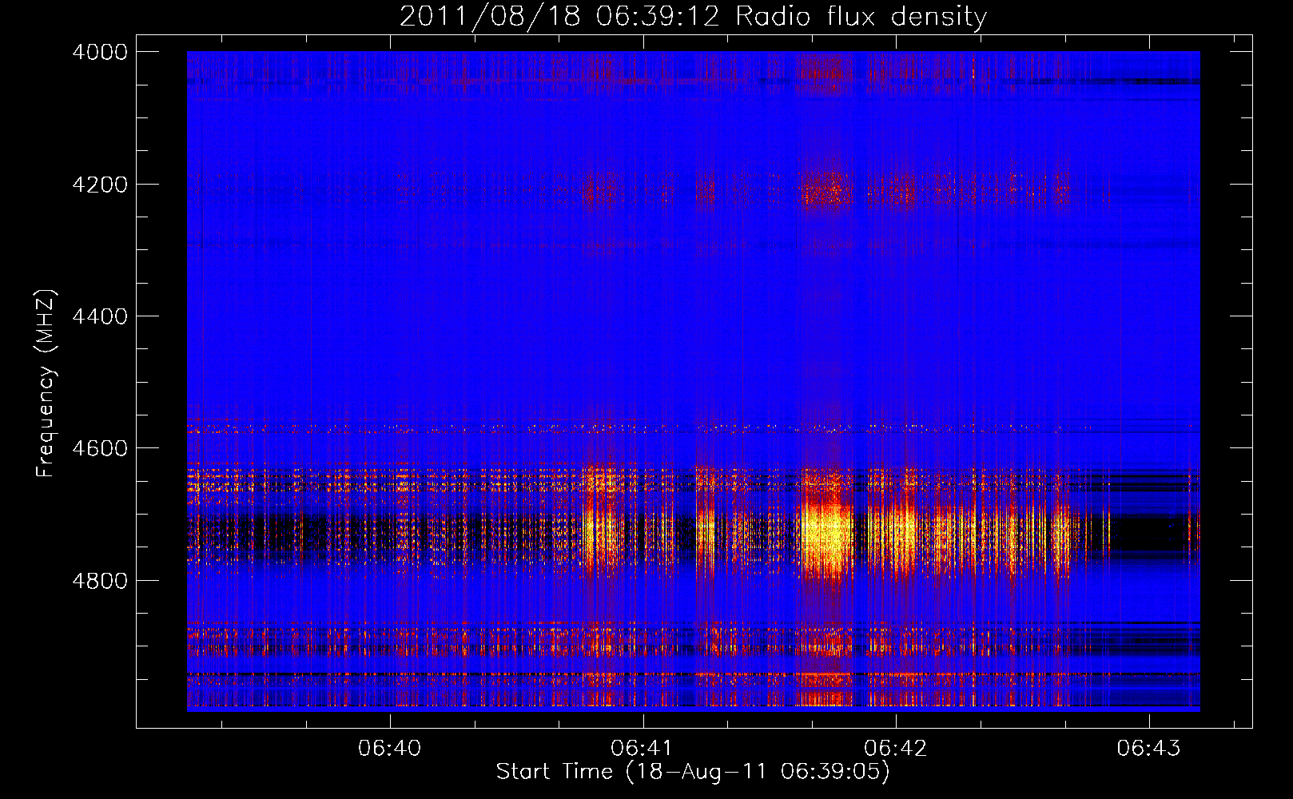Viewport: 1293px width, 799px height.
Task: Click the 06:40 time tick label
Action: click(390, 749)
